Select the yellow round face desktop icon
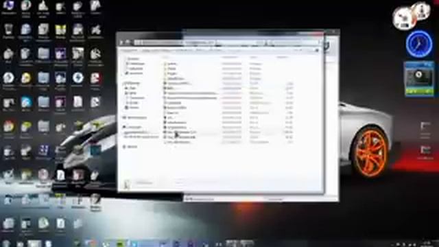Image resolution: width=439 pixels, height=247 pixels. pos(26,78)
